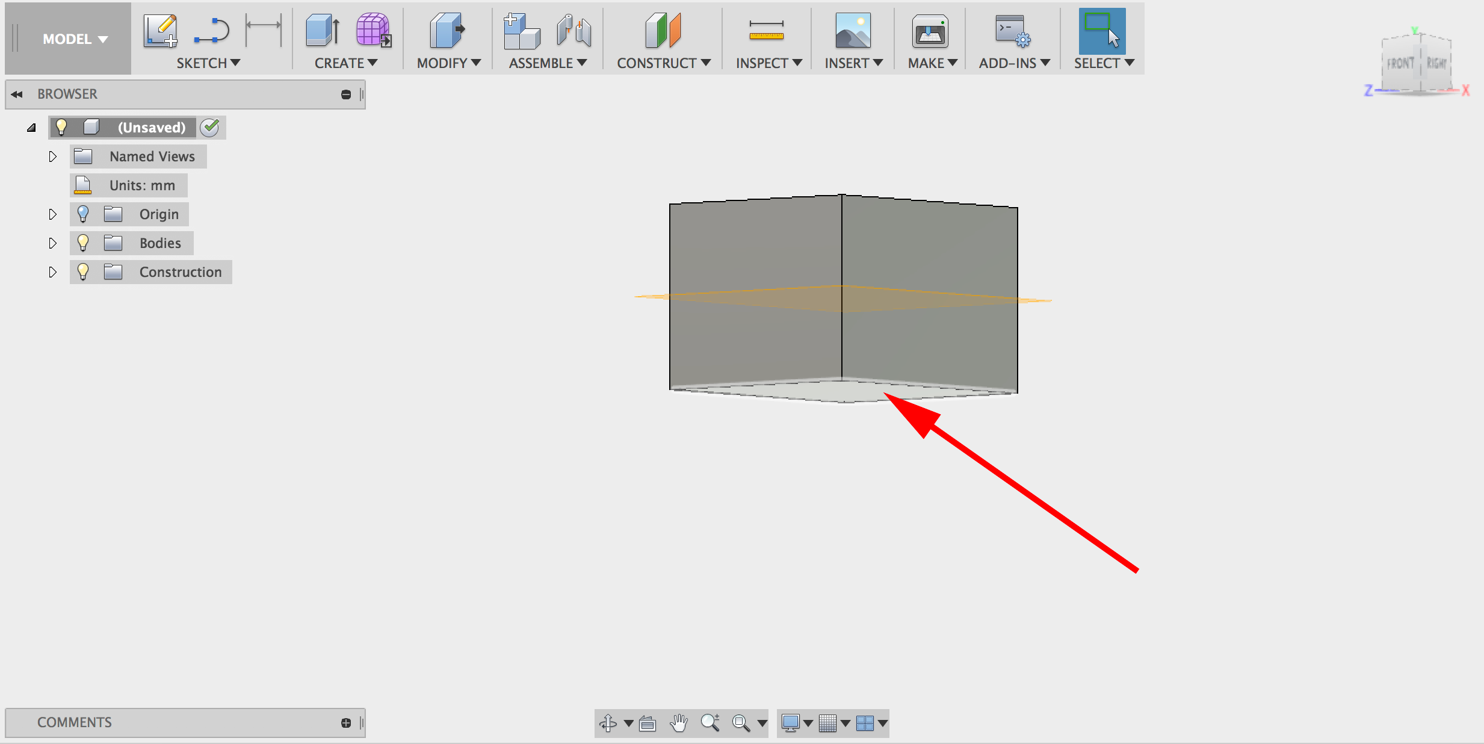1484x744 pixels.
Task: Open the ASSEMBLE menu
Action: click(x=548, y=63)
